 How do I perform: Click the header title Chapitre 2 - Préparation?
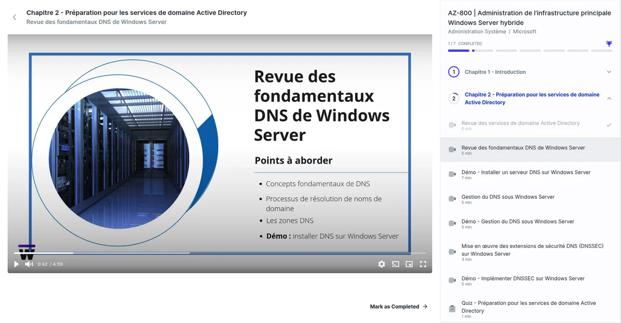click(x=137, y=12)
